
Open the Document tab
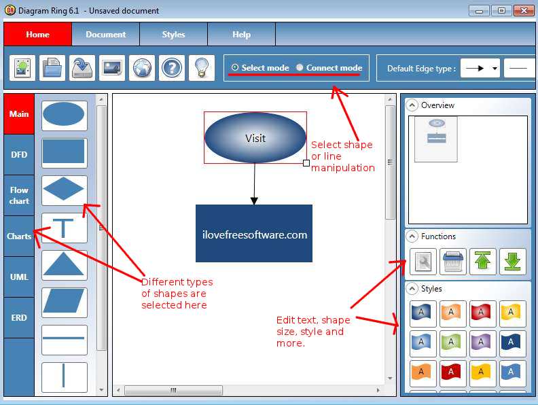106,35
